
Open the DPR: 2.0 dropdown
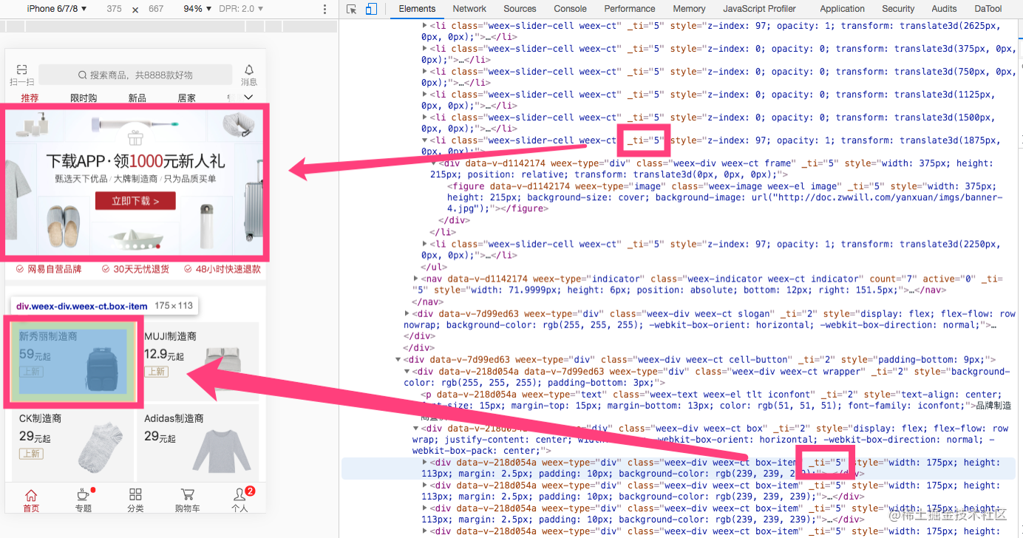pos(239,9)
